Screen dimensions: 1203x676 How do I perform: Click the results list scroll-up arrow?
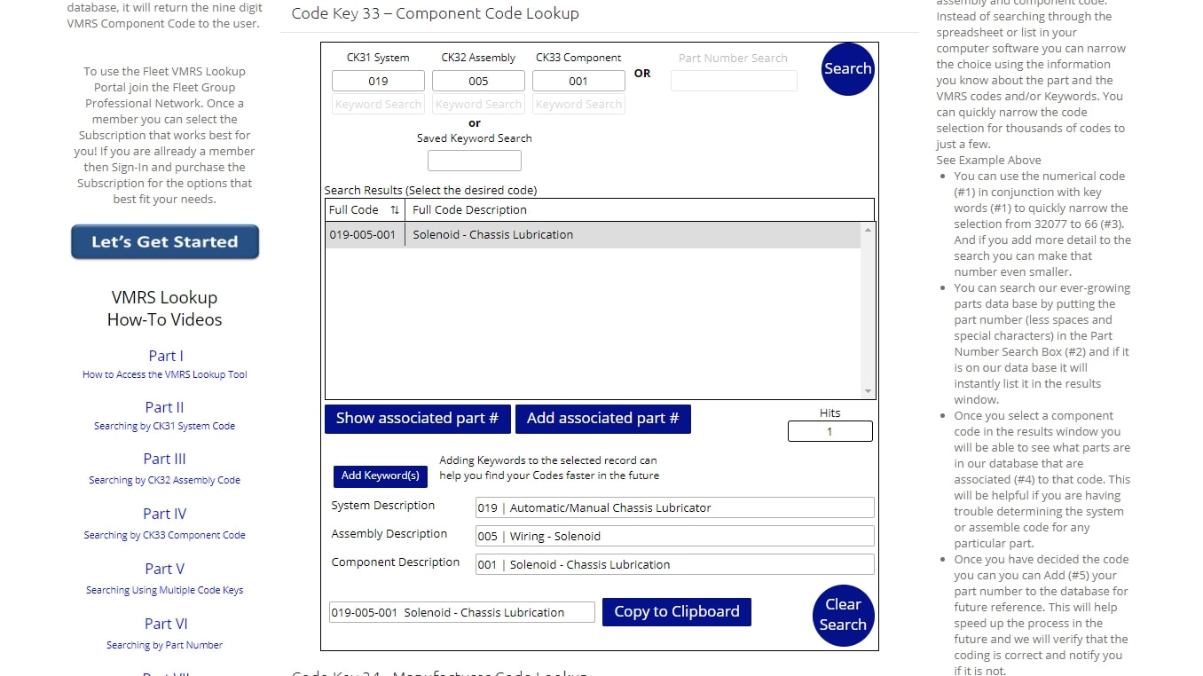pos(869,229)
